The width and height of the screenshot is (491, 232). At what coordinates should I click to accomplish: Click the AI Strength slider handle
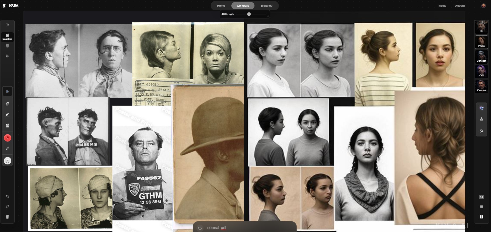(x=249, y=14)
